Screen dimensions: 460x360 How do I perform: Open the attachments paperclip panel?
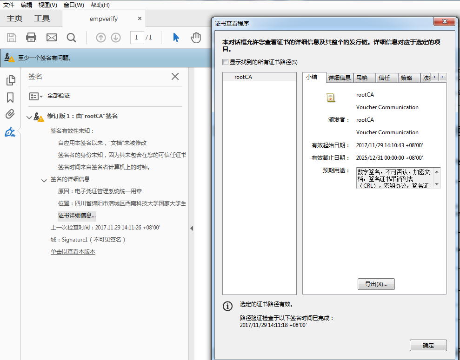tap(10, 114)
